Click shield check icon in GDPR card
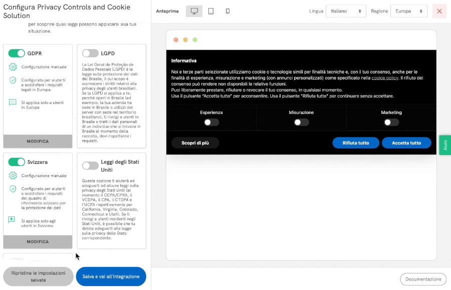The width and height of the screenshot is (451, 290). click(x=13, y=80)
